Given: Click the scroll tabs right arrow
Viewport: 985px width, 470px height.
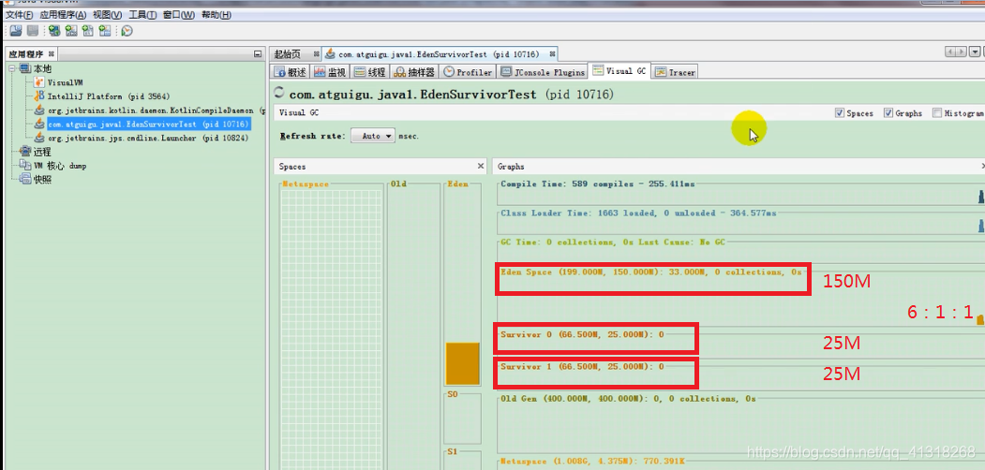Looking at the screenshot, I should [x=962, y=52].
